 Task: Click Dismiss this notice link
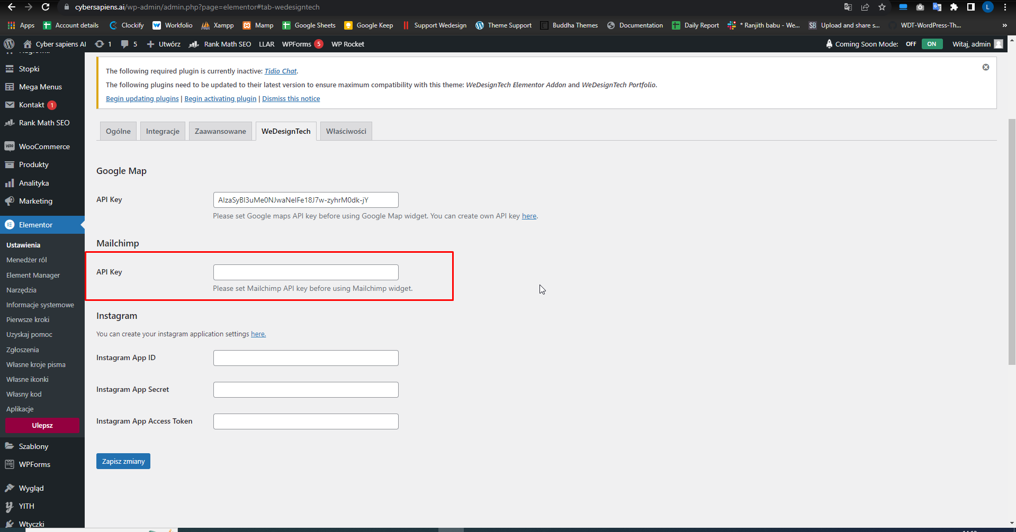coord(291,99)
